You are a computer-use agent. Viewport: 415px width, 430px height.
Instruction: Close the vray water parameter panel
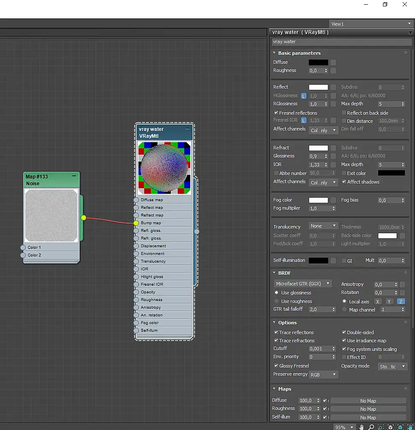[410, 33]
